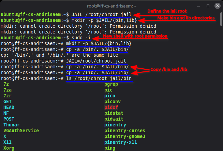Click the 'piconv' file name
The width and height of the screenshot is (223, 151).
click(x=113, y=102)
